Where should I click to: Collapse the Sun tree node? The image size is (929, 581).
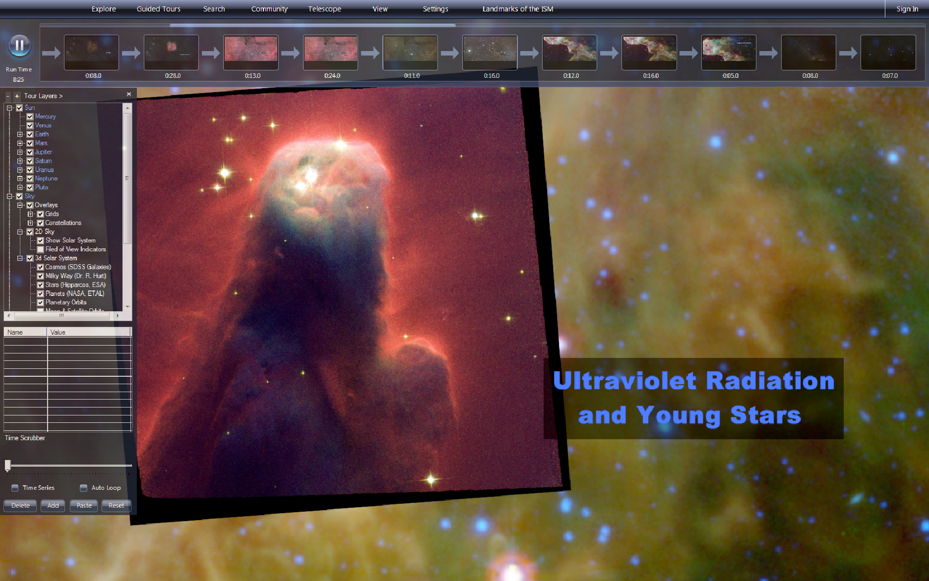pos(9,108)
